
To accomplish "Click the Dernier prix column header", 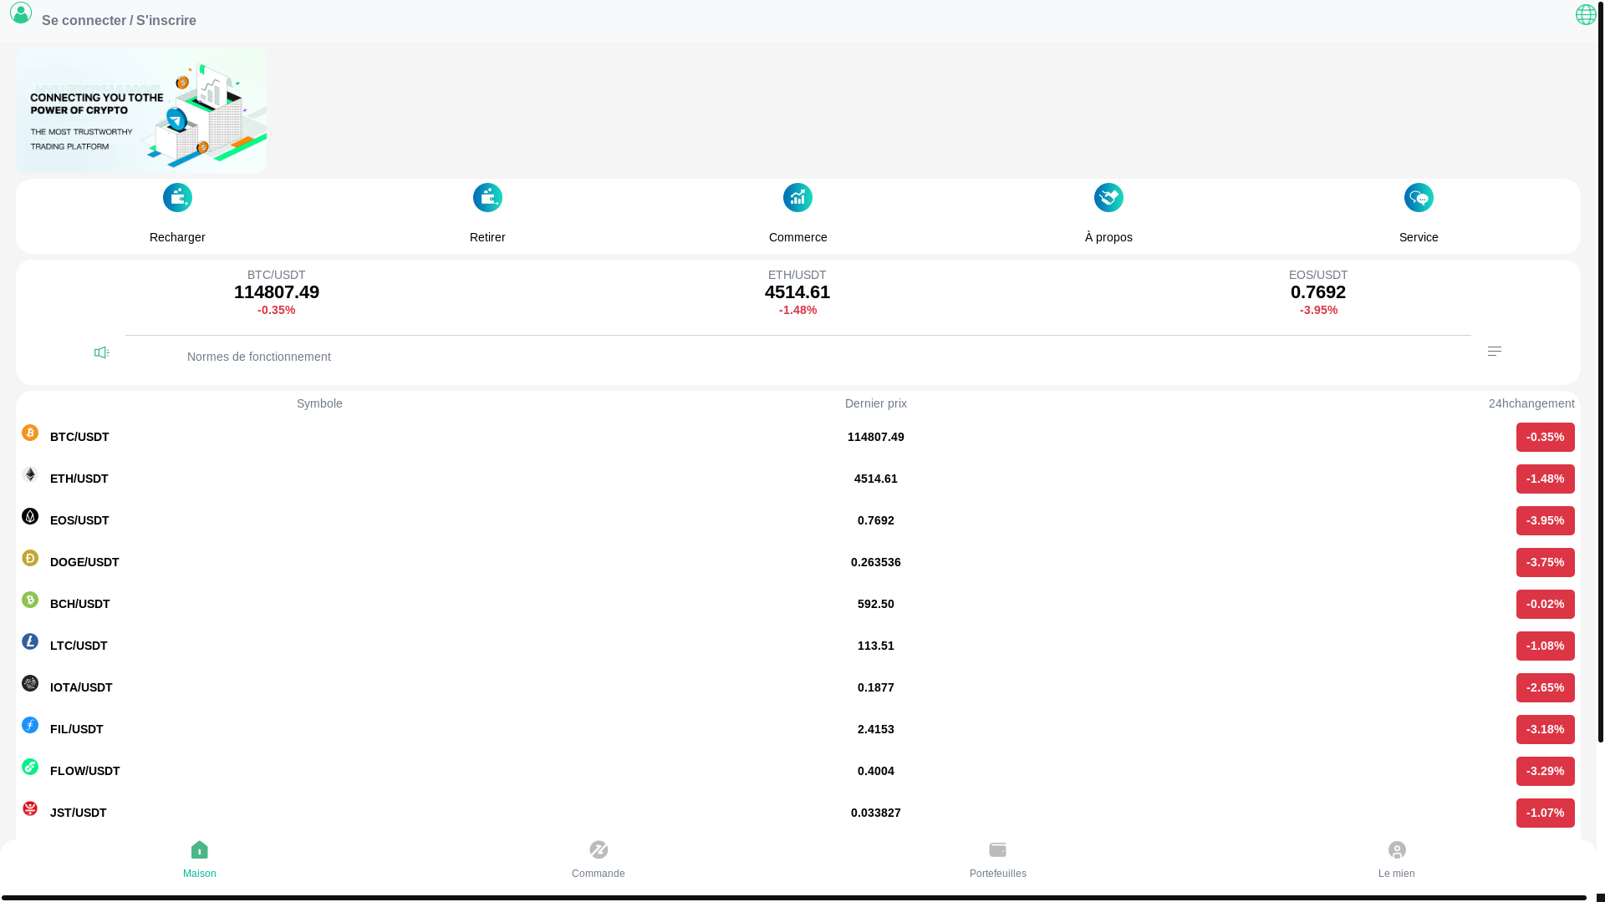I will 876,403.
